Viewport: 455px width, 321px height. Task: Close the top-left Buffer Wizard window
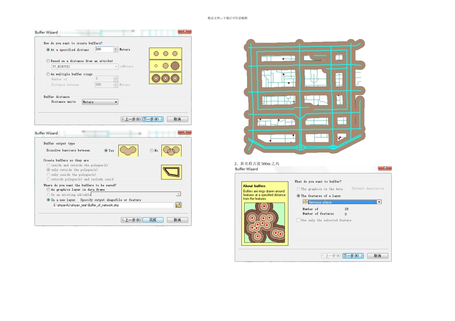coord(184,31)
